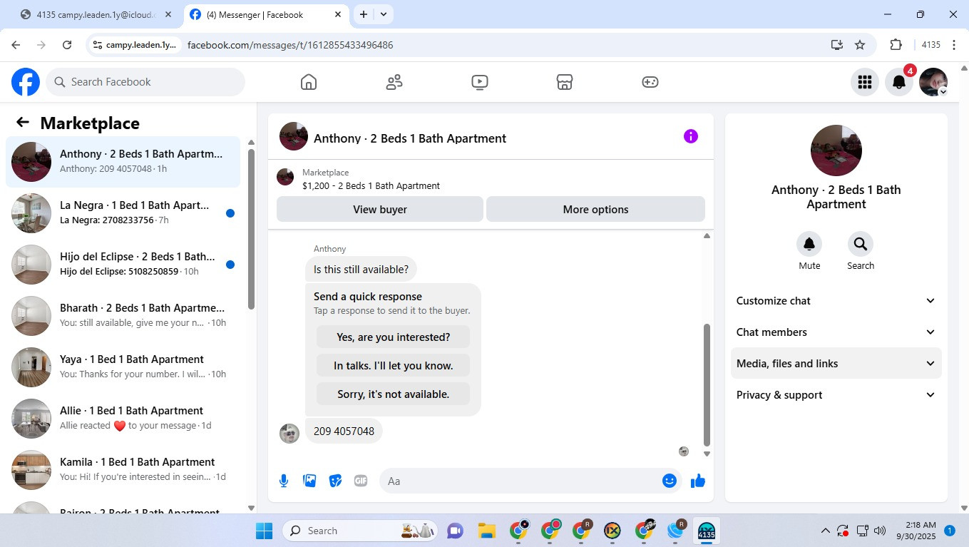The height and width of the screenshot is (547, 969).
Task: Click the message 'Is this still available?'
Action: point(361,270)
